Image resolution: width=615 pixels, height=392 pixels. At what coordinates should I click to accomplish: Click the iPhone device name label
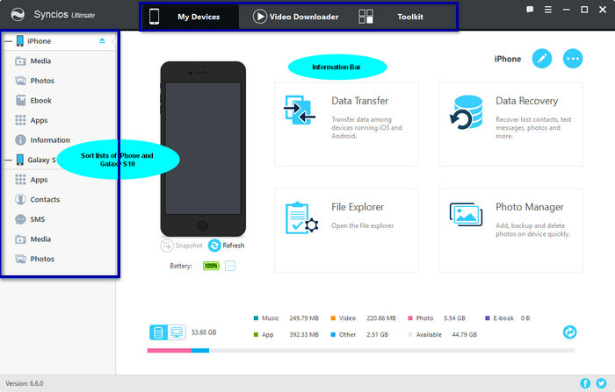508,59
